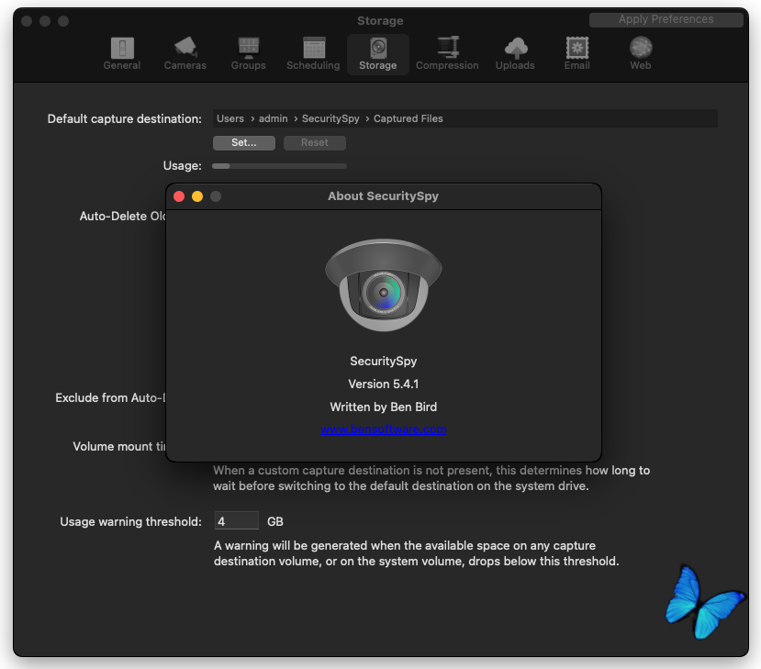Open the Cameras preferences tab
The image size is (761, 669).
click(185, 54)
